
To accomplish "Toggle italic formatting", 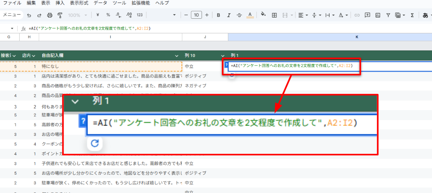I will 228,15.
